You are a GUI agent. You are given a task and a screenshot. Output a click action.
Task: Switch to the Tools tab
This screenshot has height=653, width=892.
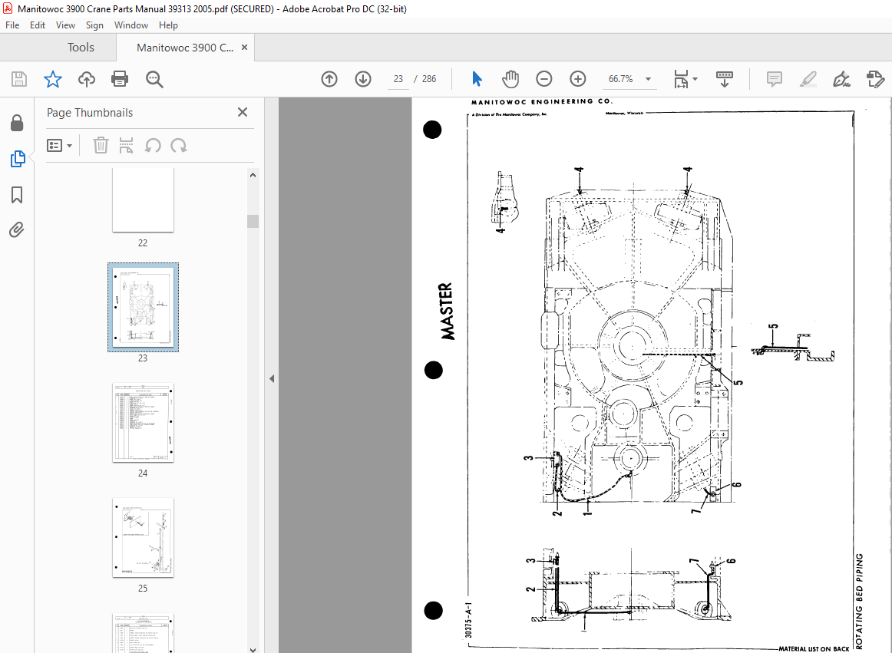(81, 48)
